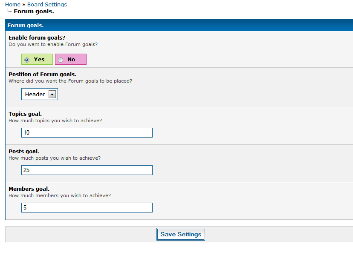The height and width of the screenshot is (267, 353).
Task: Click the bold Forum goals breadcrumb title
Action: pos(34,11)
